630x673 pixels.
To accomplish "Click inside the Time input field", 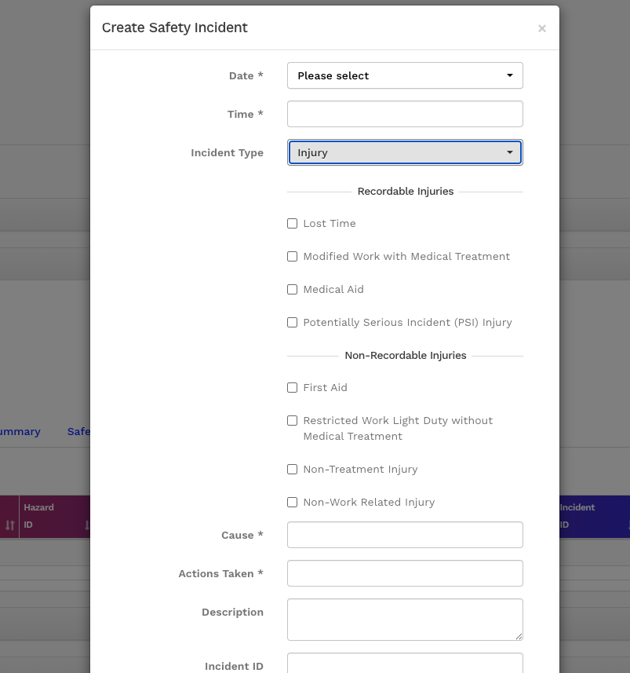I will tap(405, 114).
